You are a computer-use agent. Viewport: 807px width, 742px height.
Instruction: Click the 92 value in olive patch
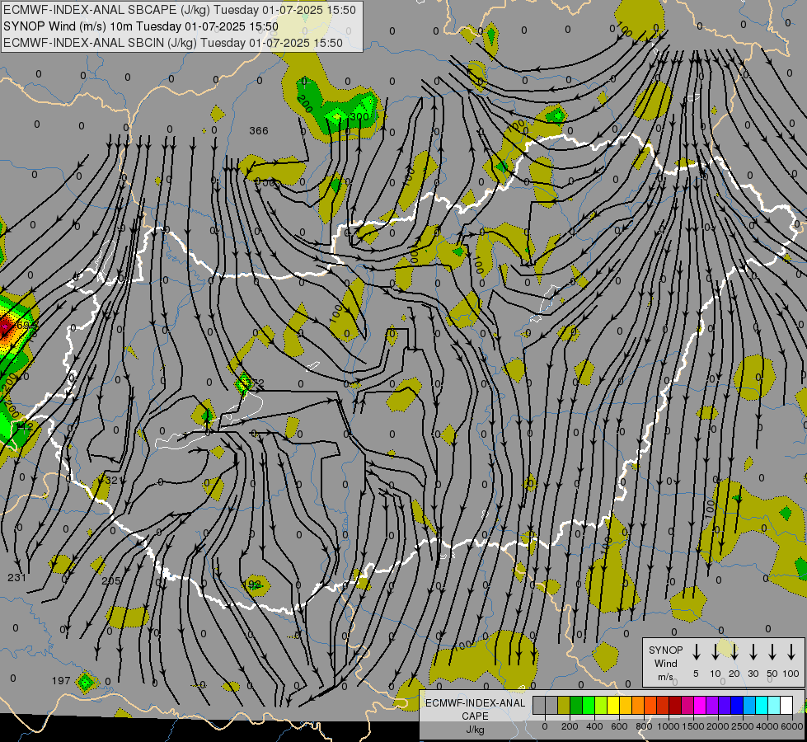254,585
